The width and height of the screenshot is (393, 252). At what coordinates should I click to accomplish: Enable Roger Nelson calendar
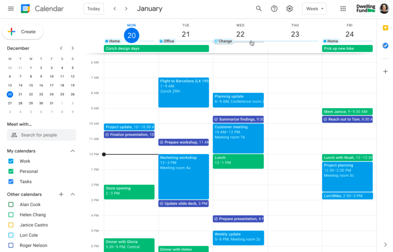click(x=11, y=245)
